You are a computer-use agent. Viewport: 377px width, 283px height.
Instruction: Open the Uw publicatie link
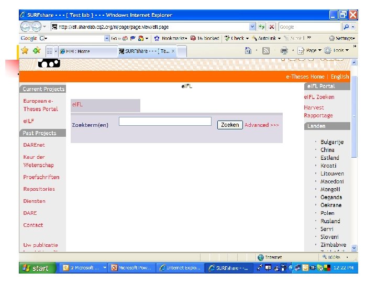40,245
